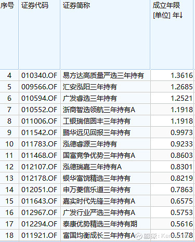Image resolution: width=195 pixels, height=242 pixels.
Task: Click the value 0.8301
Action: [181, 167]
